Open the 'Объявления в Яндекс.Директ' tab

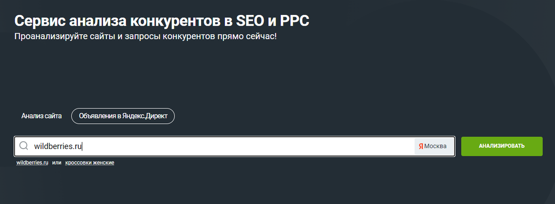click(123, 116)
